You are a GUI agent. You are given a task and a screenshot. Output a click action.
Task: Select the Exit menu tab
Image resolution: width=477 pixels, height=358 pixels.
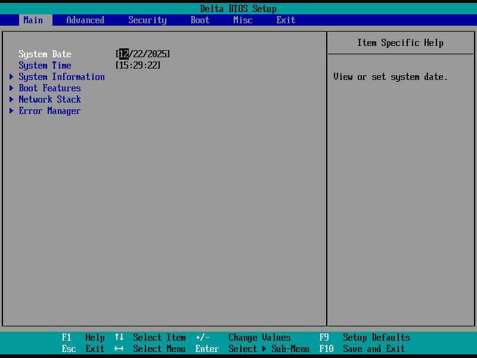(286, 20)
